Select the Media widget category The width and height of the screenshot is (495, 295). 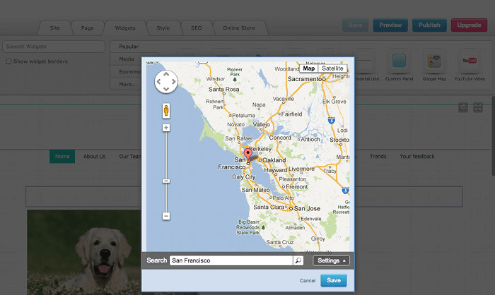click(x=127, y=59)
